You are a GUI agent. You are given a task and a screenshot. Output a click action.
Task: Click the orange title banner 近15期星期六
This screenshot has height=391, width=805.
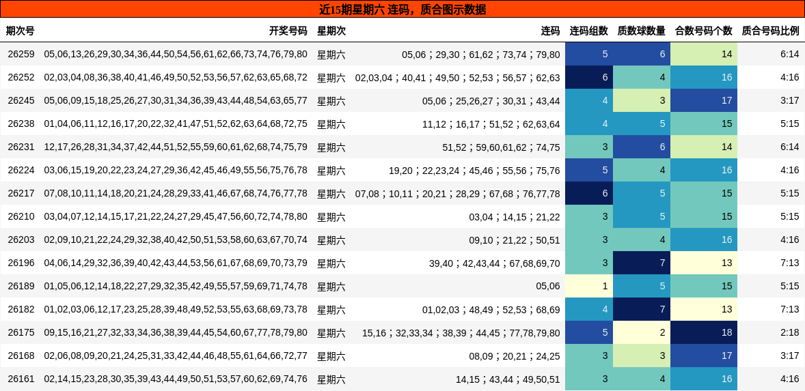pos(402,10)
